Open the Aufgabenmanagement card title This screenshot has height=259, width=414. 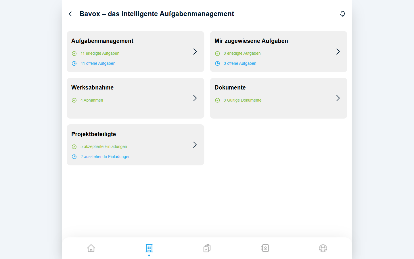(102, 41)
